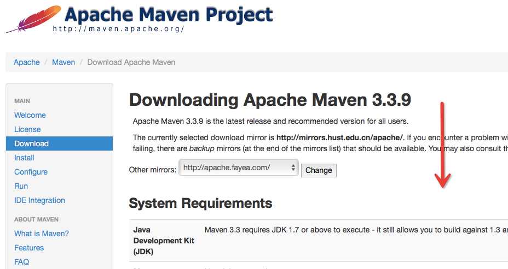Image resolution: width=508 pixels, height=269 pixels.
Task: Click the Change mirror button
Action: point(319,170)
